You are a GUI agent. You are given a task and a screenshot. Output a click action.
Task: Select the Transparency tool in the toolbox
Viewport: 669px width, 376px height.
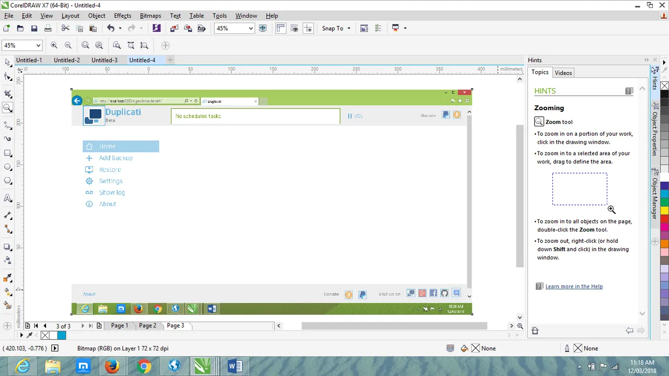click(x=8, y=260)
